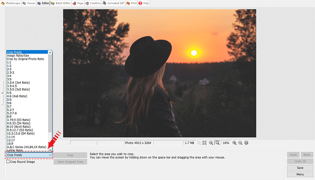
Task: Select the 3:5 ratio entry
Action: [27, 79]
